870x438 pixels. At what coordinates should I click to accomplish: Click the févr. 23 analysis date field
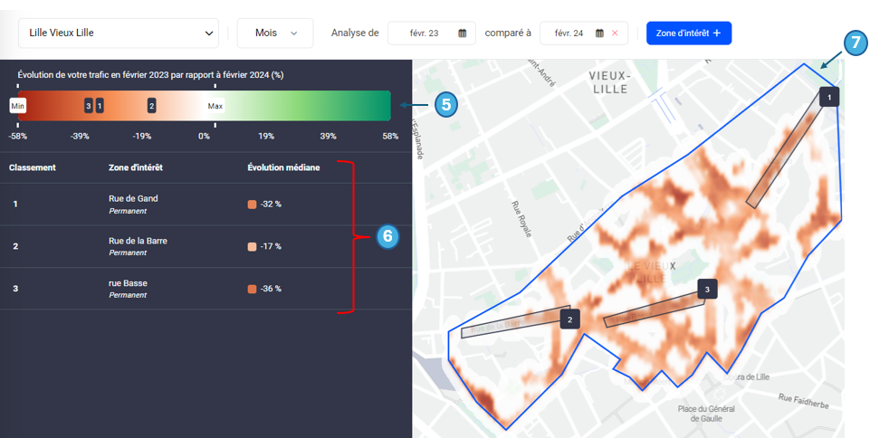coord(424,33)
